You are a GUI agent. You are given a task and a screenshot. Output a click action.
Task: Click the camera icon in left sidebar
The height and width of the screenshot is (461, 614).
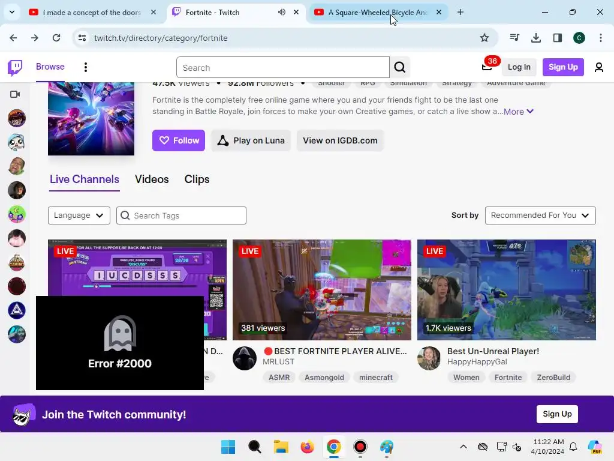point(15,94)
